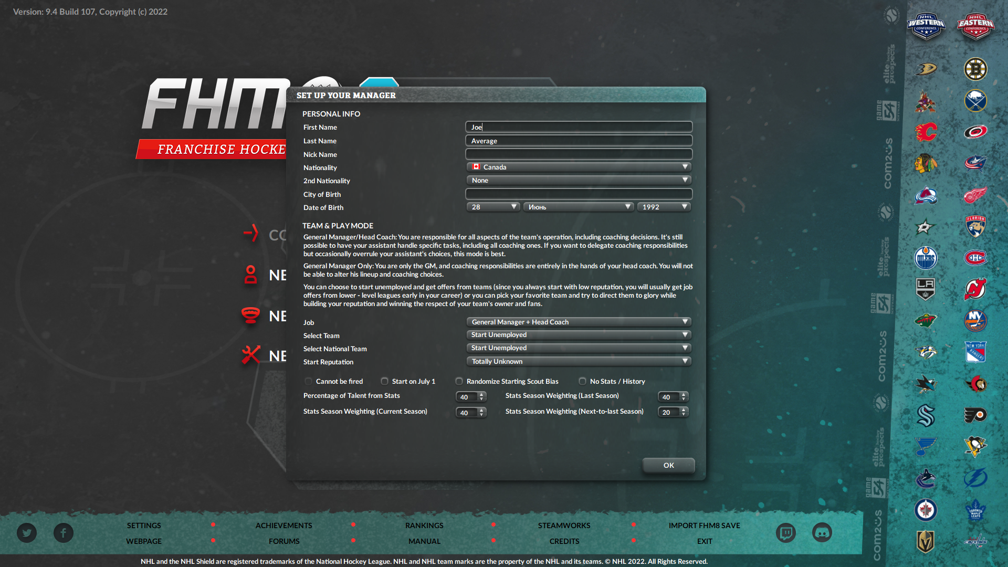The image size is (1008, 567).
Task: Open the CREDITS link
Action: (564, 541)
